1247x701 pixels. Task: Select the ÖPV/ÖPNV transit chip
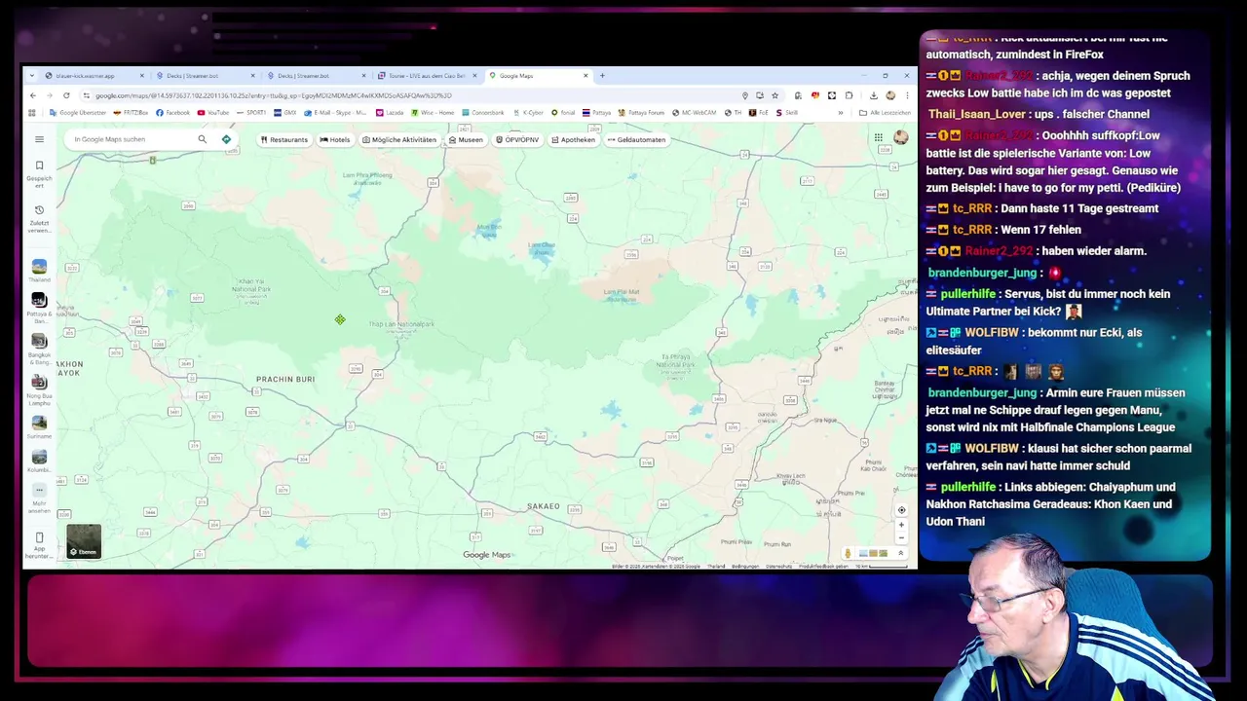[x=517, y=139]
